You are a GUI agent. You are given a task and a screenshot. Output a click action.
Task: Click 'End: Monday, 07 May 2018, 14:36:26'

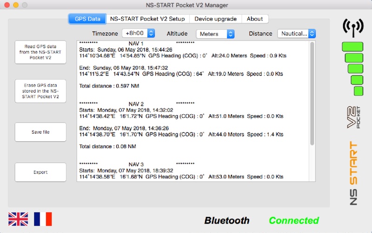(124, 128)
